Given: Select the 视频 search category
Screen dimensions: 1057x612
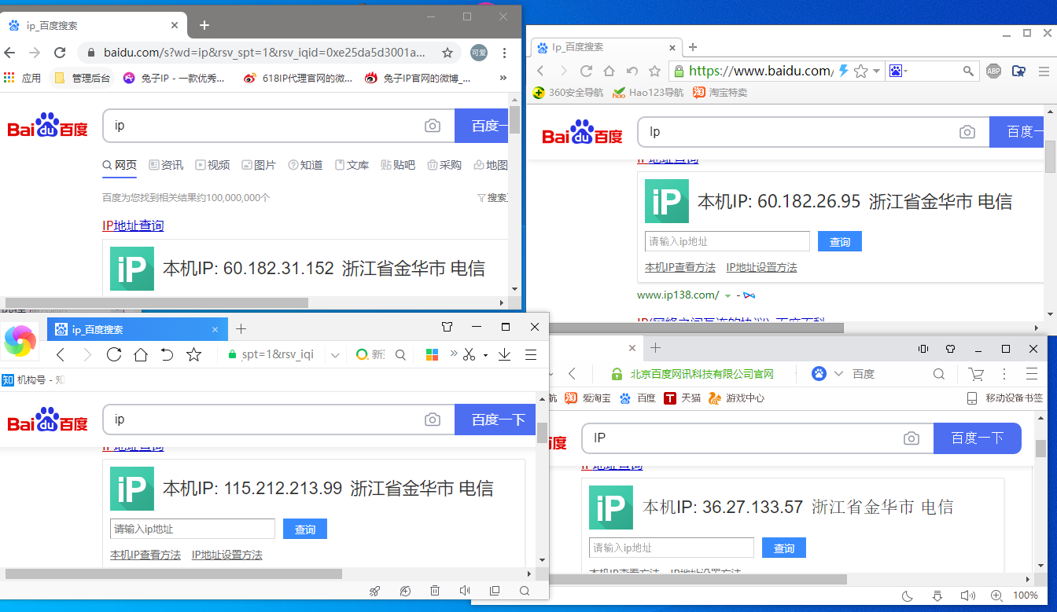Looking at the screenshot, I should pos(212,165).
